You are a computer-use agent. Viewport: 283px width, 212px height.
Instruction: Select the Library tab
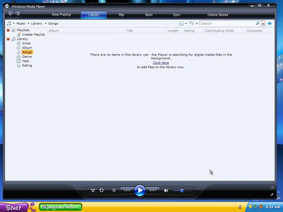pos(94,15)
